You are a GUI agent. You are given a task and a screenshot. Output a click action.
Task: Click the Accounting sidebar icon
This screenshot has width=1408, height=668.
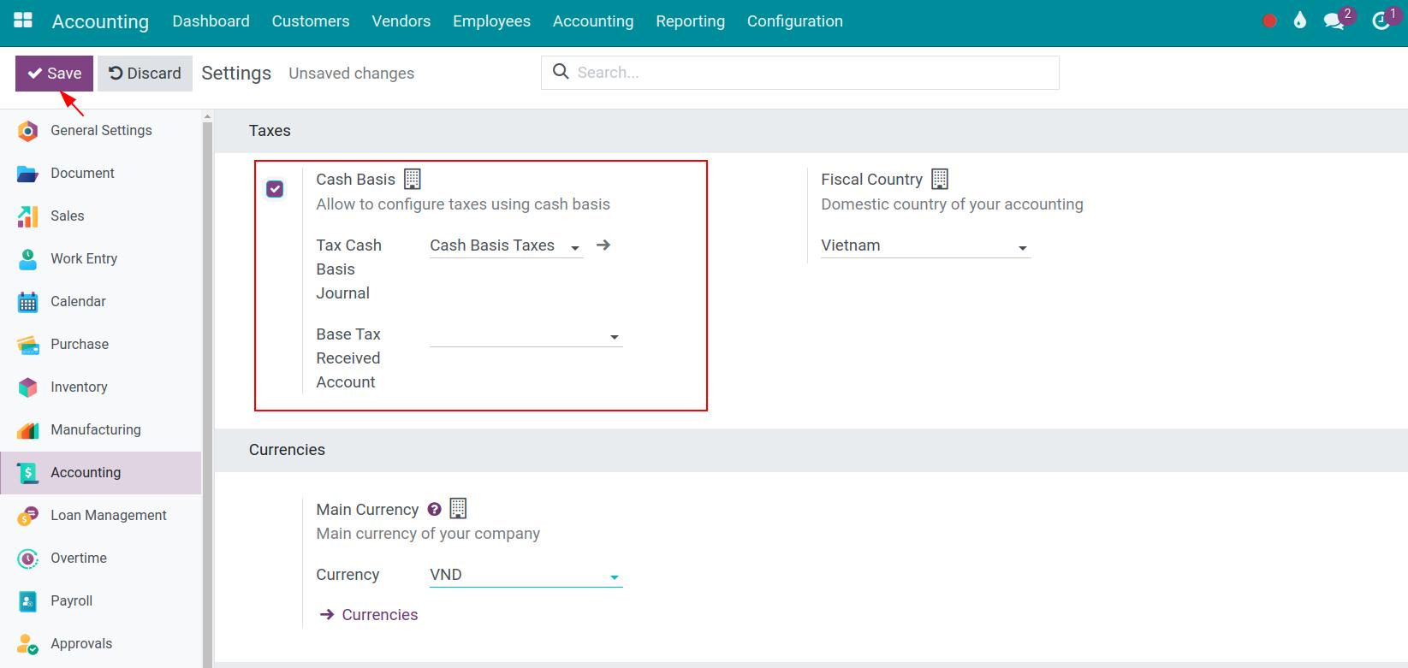click(x=27, y=473)
